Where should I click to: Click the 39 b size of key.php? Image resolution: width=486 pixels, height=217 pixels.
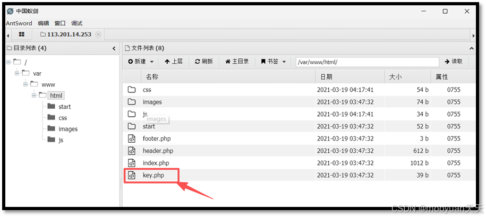(x=422, y=175)
